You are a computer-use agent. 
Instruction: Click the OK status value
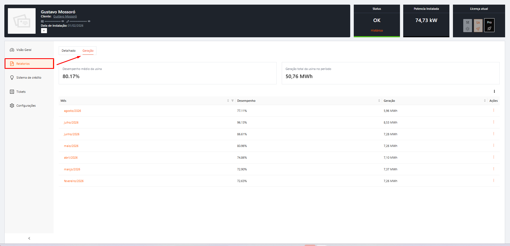377,20
